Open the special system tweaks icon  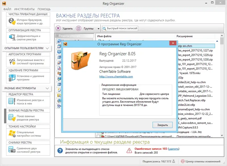12,134
